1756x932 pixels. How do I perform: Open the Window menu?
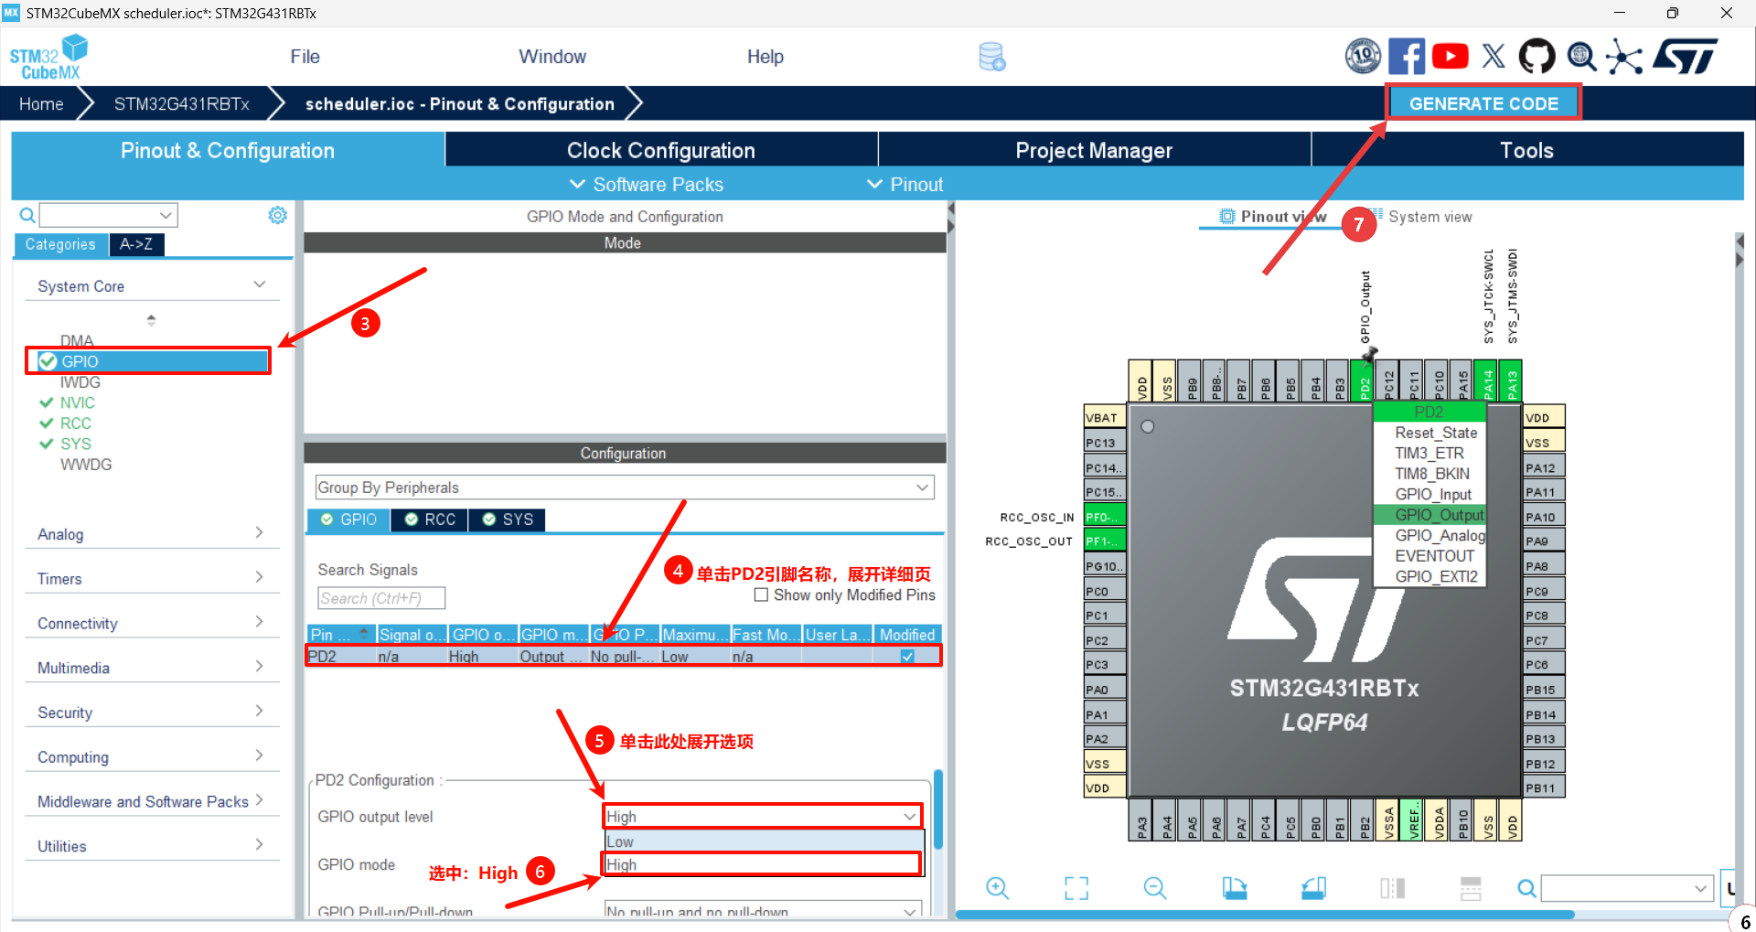click(x=552, y=57)
